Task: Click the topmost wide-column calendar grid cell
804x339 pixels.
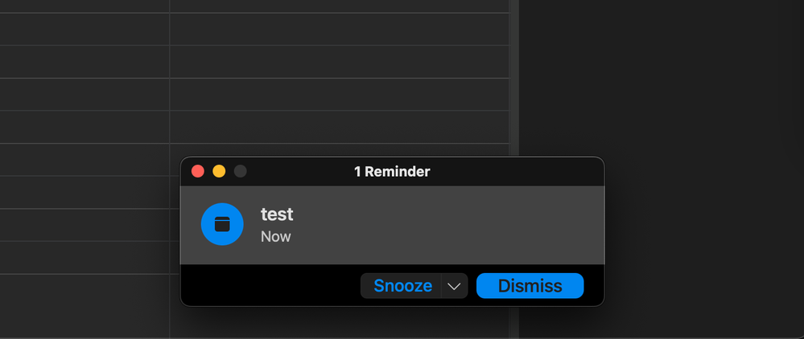Action: click(x=338, y=6)
